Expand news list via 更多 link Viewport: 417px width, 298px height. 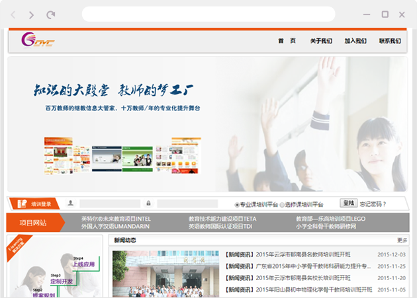click(402, 241)
